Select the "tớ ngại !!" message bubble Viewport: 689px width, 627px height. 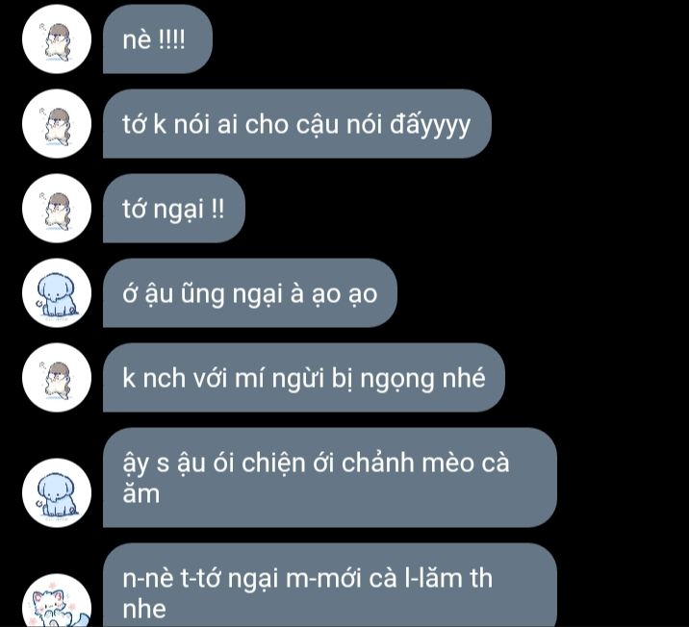point(174,208)
